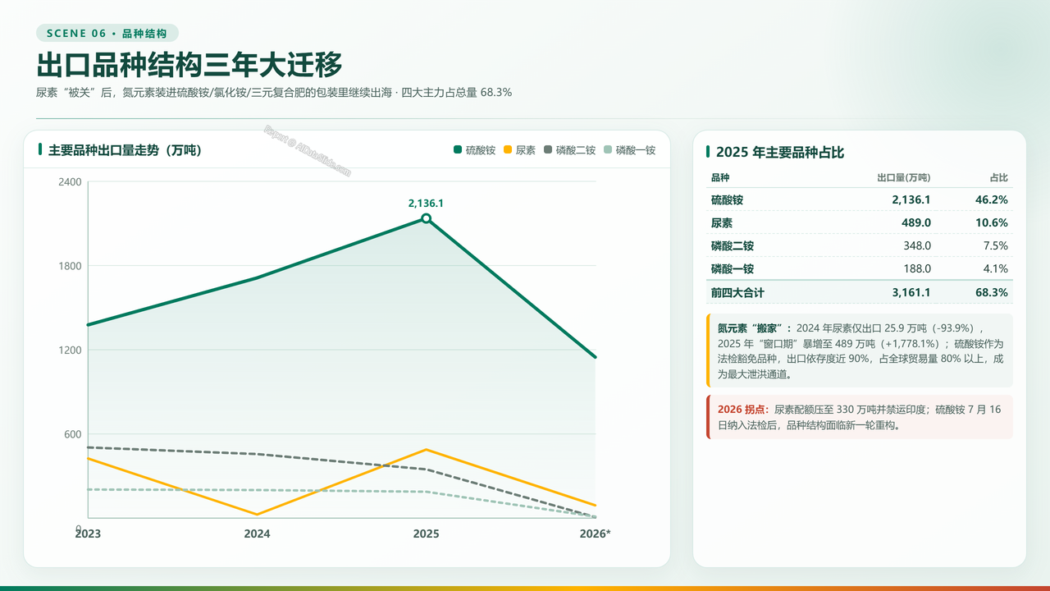Click the 3,161.1 total value cell
The width and height of the screenshot is (1050, 591).
point(911,292)
